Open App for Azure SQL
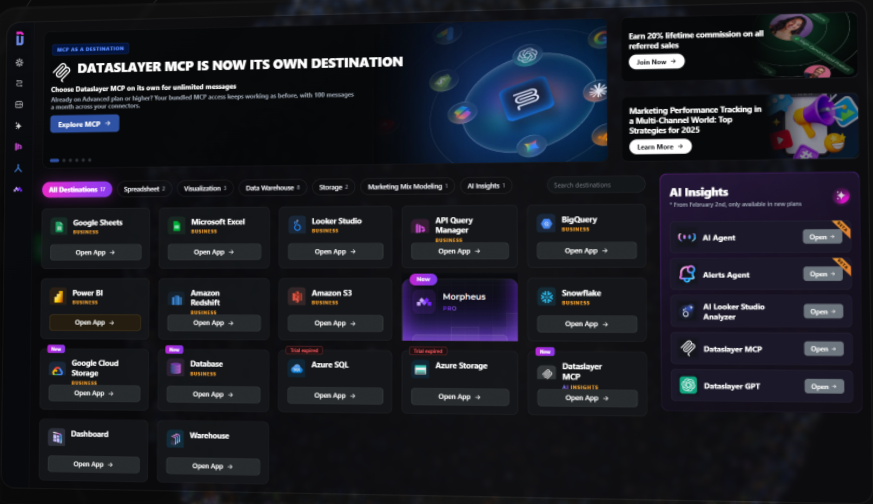The width and height of the screenshot is (873, 504). coord(335,395)
